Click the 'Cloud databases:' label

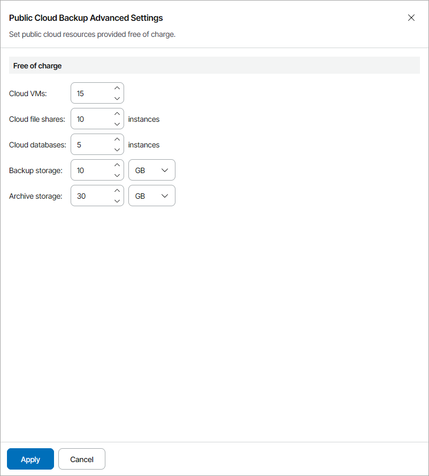[x=37, y=145]
